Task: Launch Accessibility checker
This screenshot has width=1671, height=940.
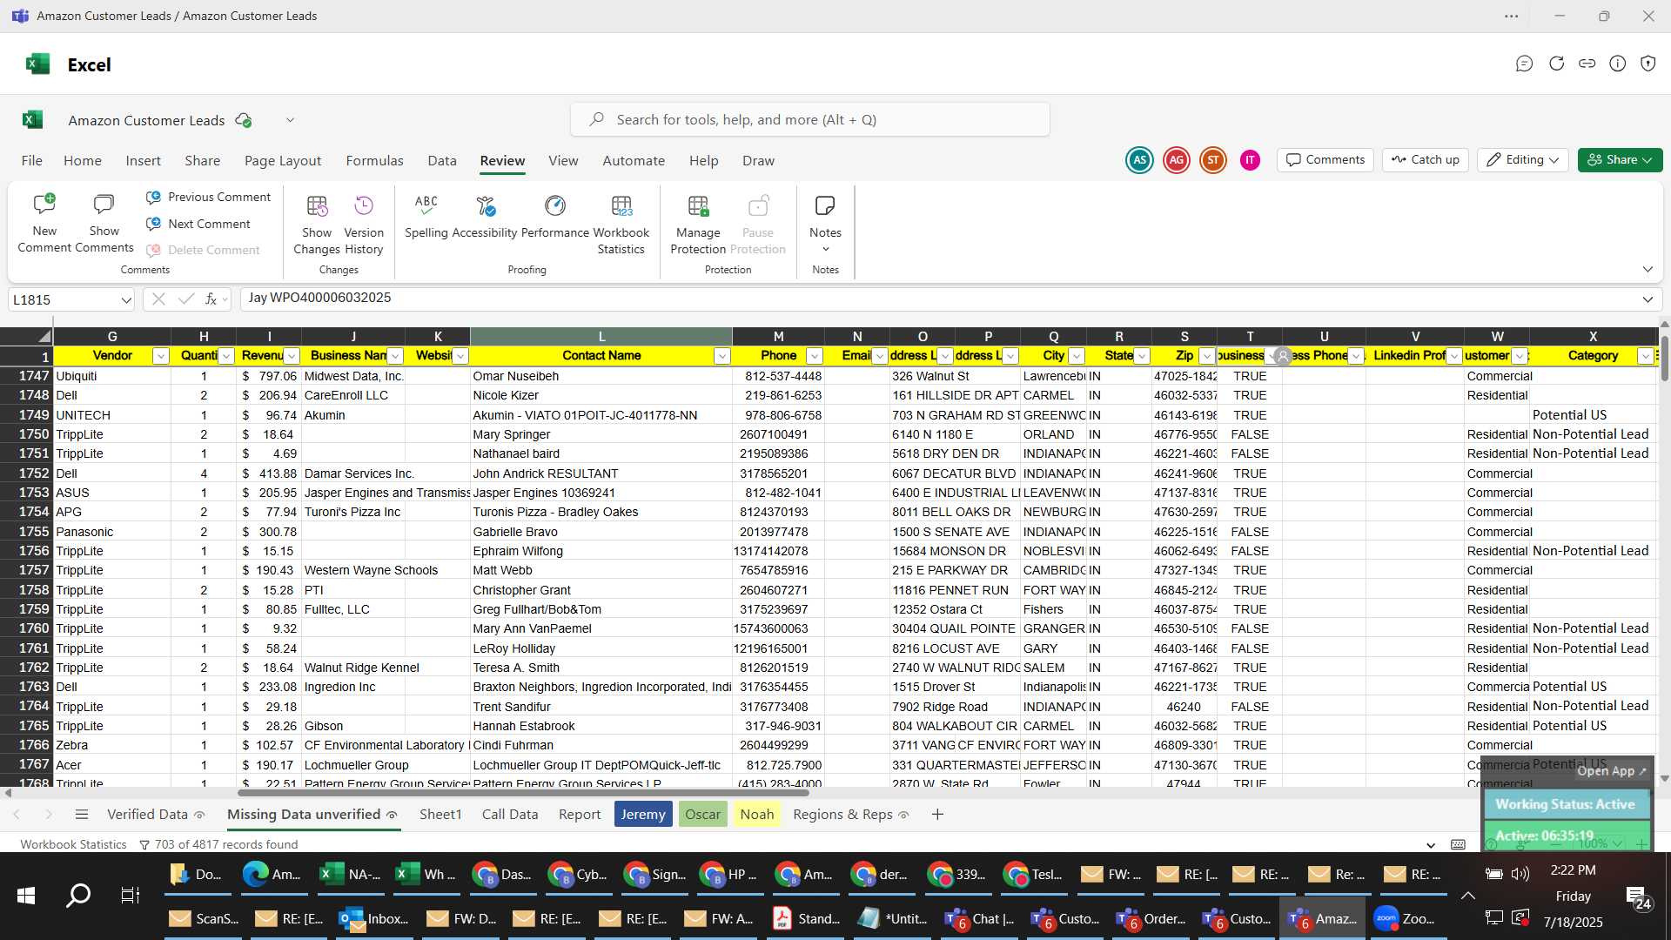Action: click(485, 217)
